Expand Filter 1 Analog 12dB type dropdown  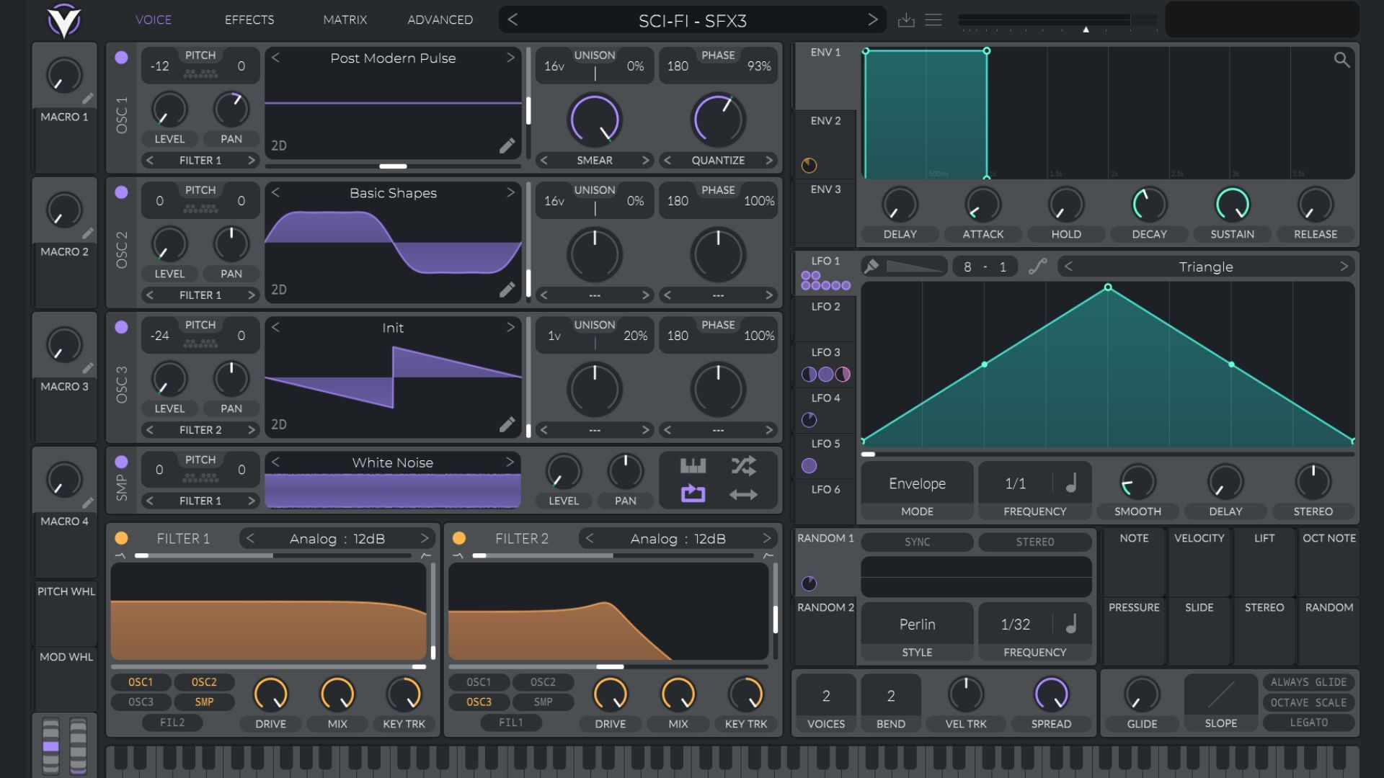click(x=337, y=539)
